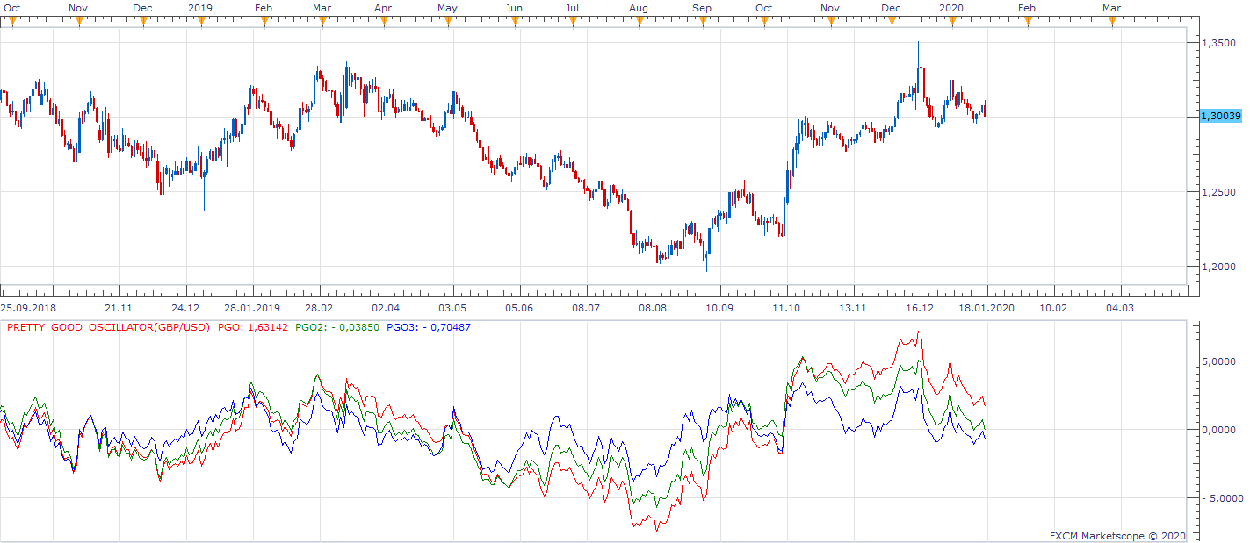Click the green PGO2: -0,03850 value
Screen dimensions: 1250x543
337,327
